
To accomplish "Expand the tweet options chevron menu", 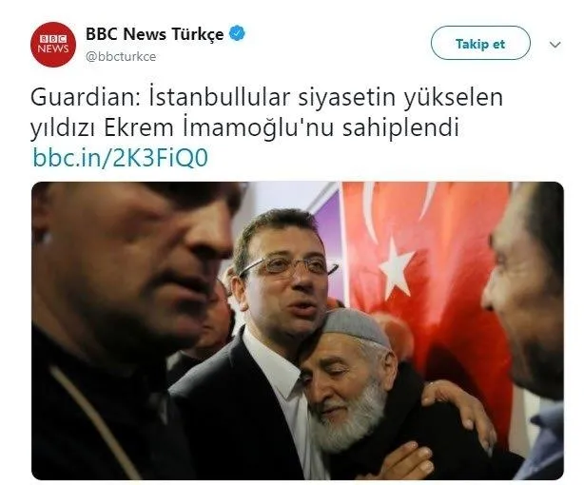I will [555, 45].
